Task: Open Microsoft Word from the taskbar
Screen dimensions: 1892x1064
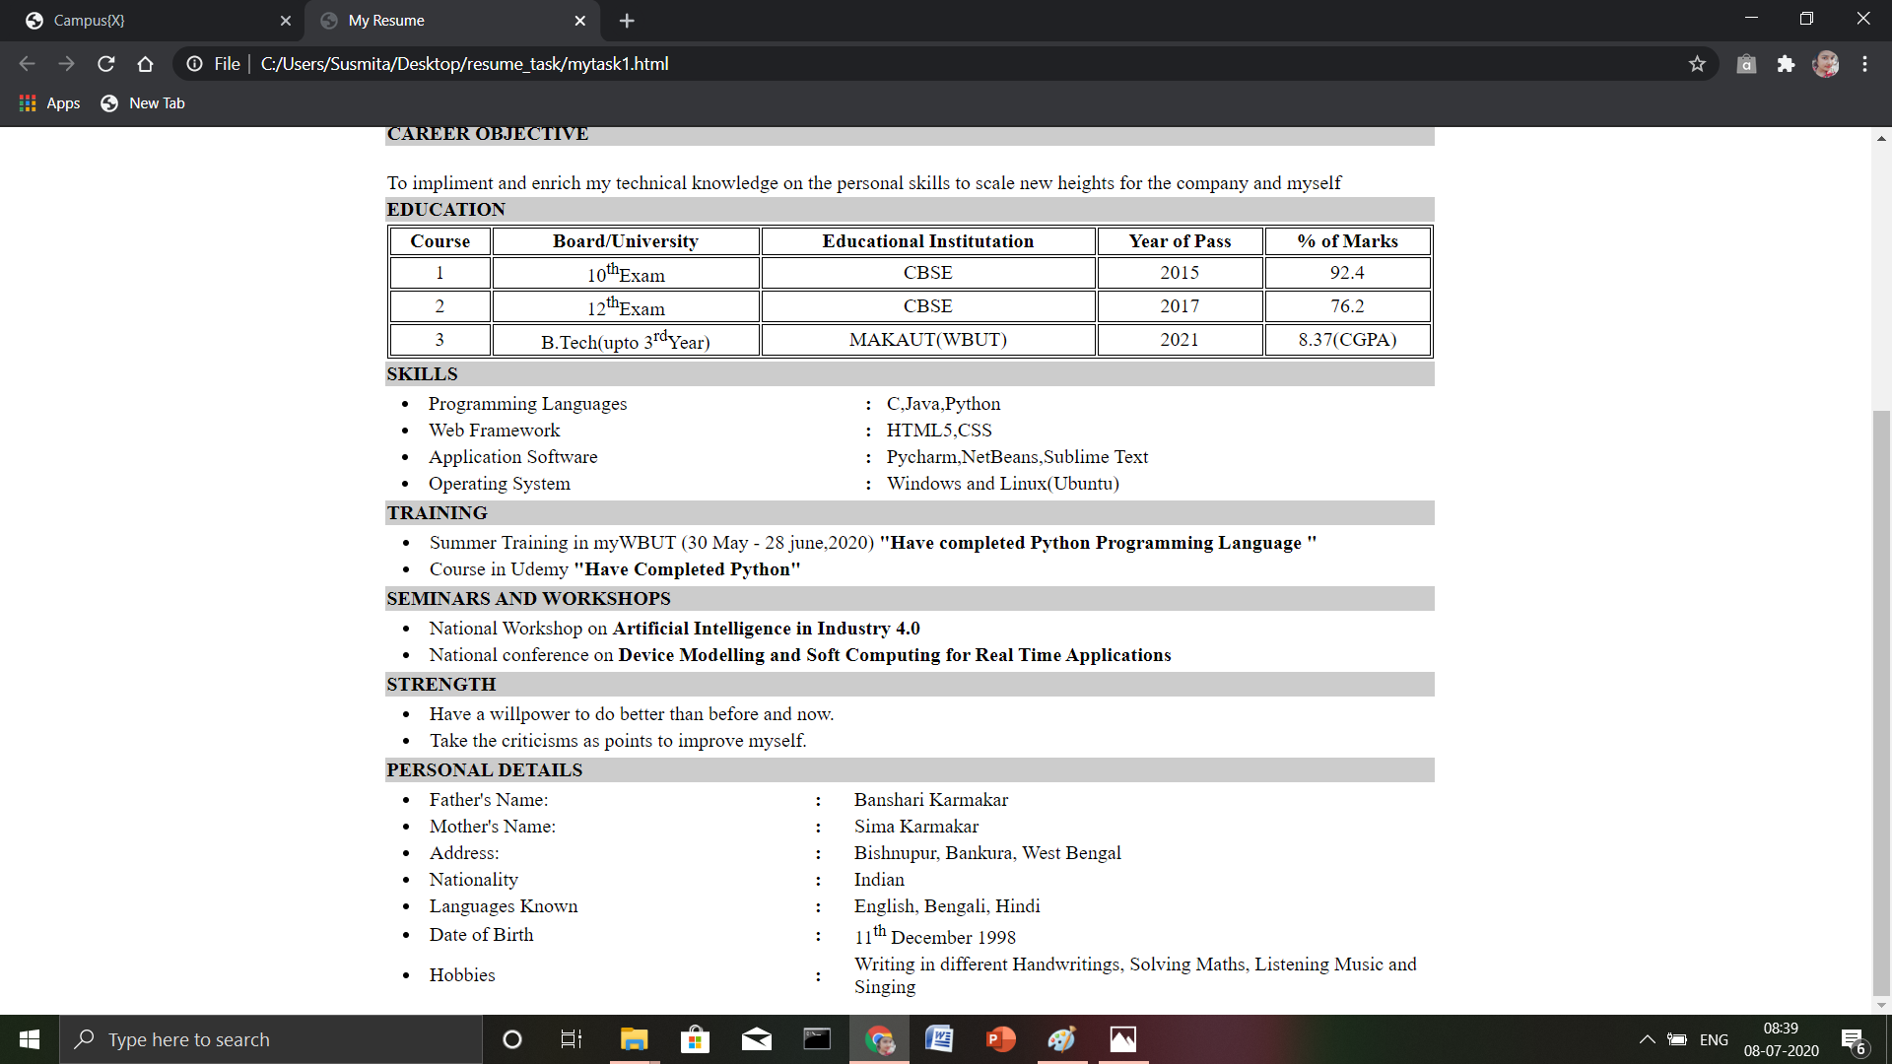Action: (x=939, y=1039)
